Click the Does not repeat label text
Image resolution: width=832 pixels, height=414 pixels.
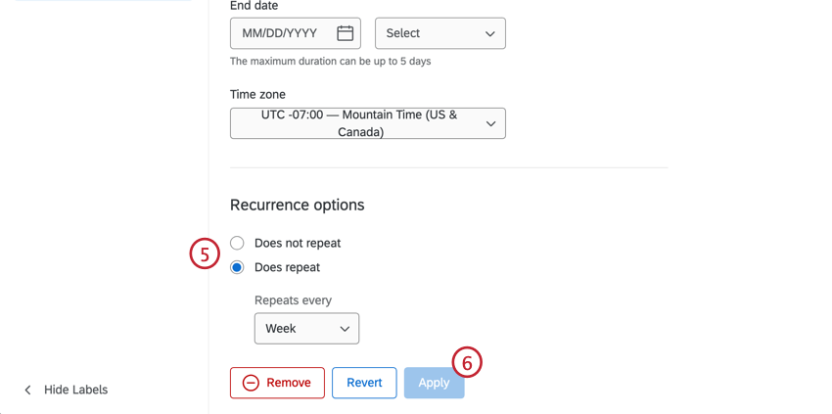coord(298,243)
